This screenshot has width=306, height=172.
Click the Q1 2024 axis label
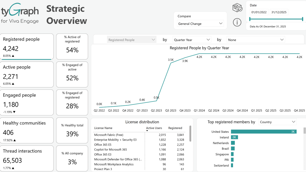coord(199,110)
